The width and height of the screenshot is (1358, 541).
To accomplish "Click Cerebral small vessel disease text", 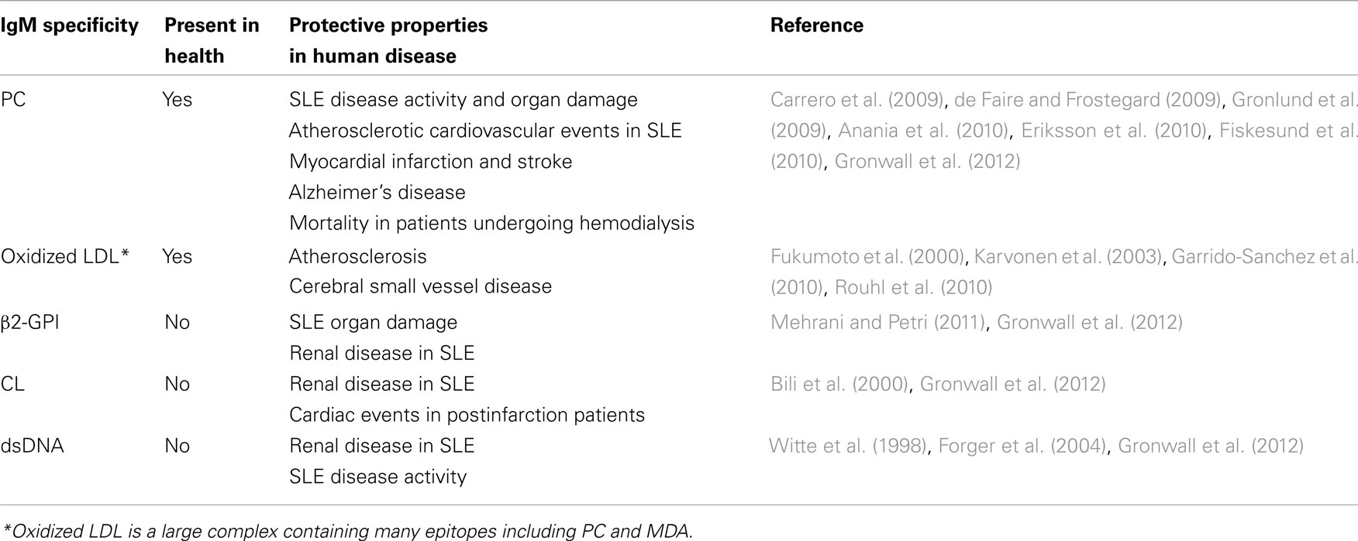I will pyautogui.click(x=420, y=286).
